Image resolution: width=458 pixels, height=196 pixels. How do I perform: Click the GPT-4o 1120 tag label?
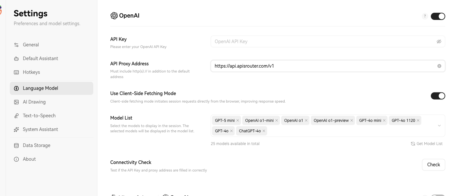(403, 121)
